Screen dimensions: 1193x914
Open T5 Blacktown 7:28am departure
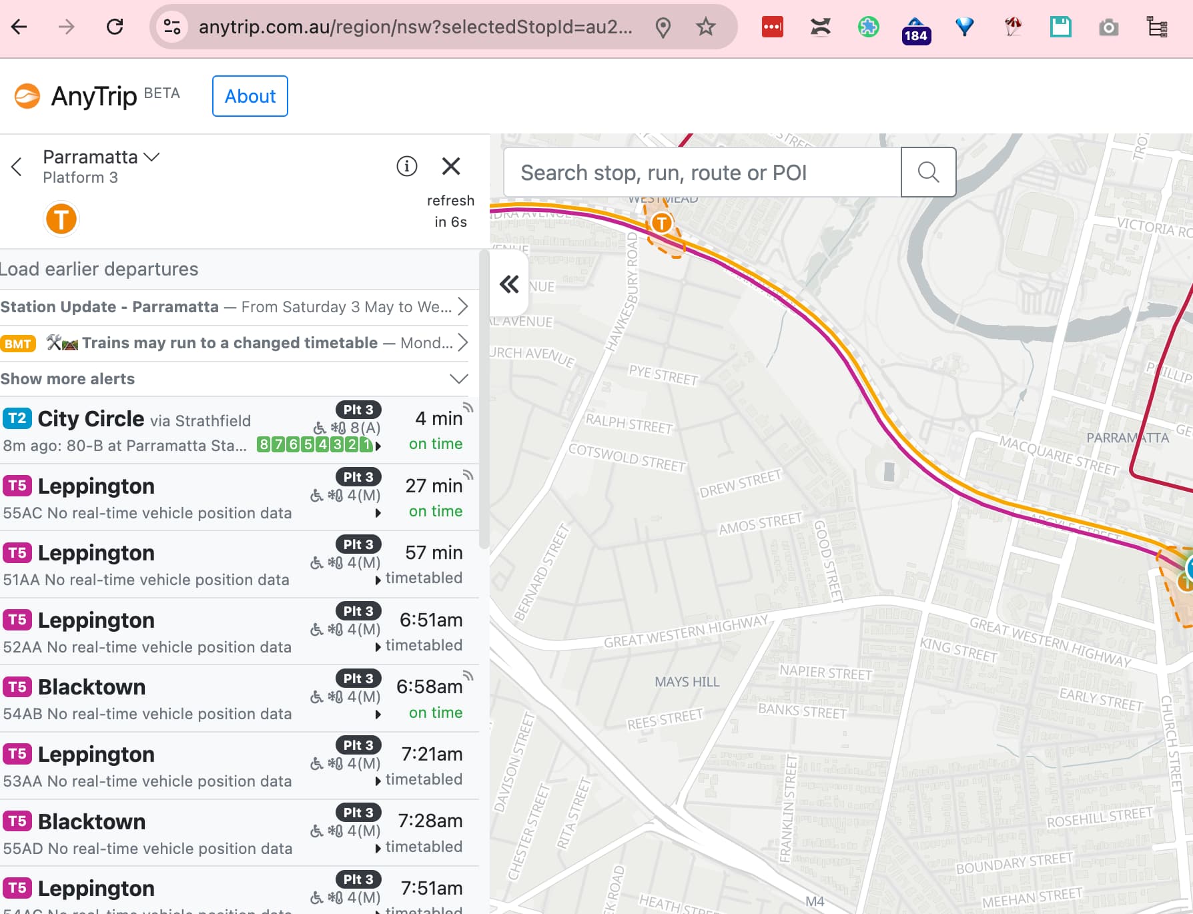239,833
